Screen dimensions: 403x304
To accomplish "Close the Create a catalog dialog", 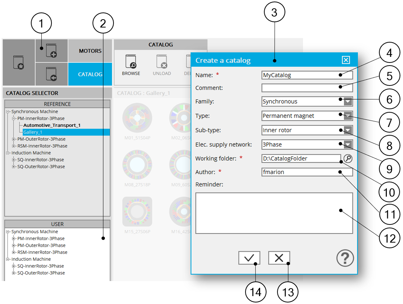I will click(346, 60).
